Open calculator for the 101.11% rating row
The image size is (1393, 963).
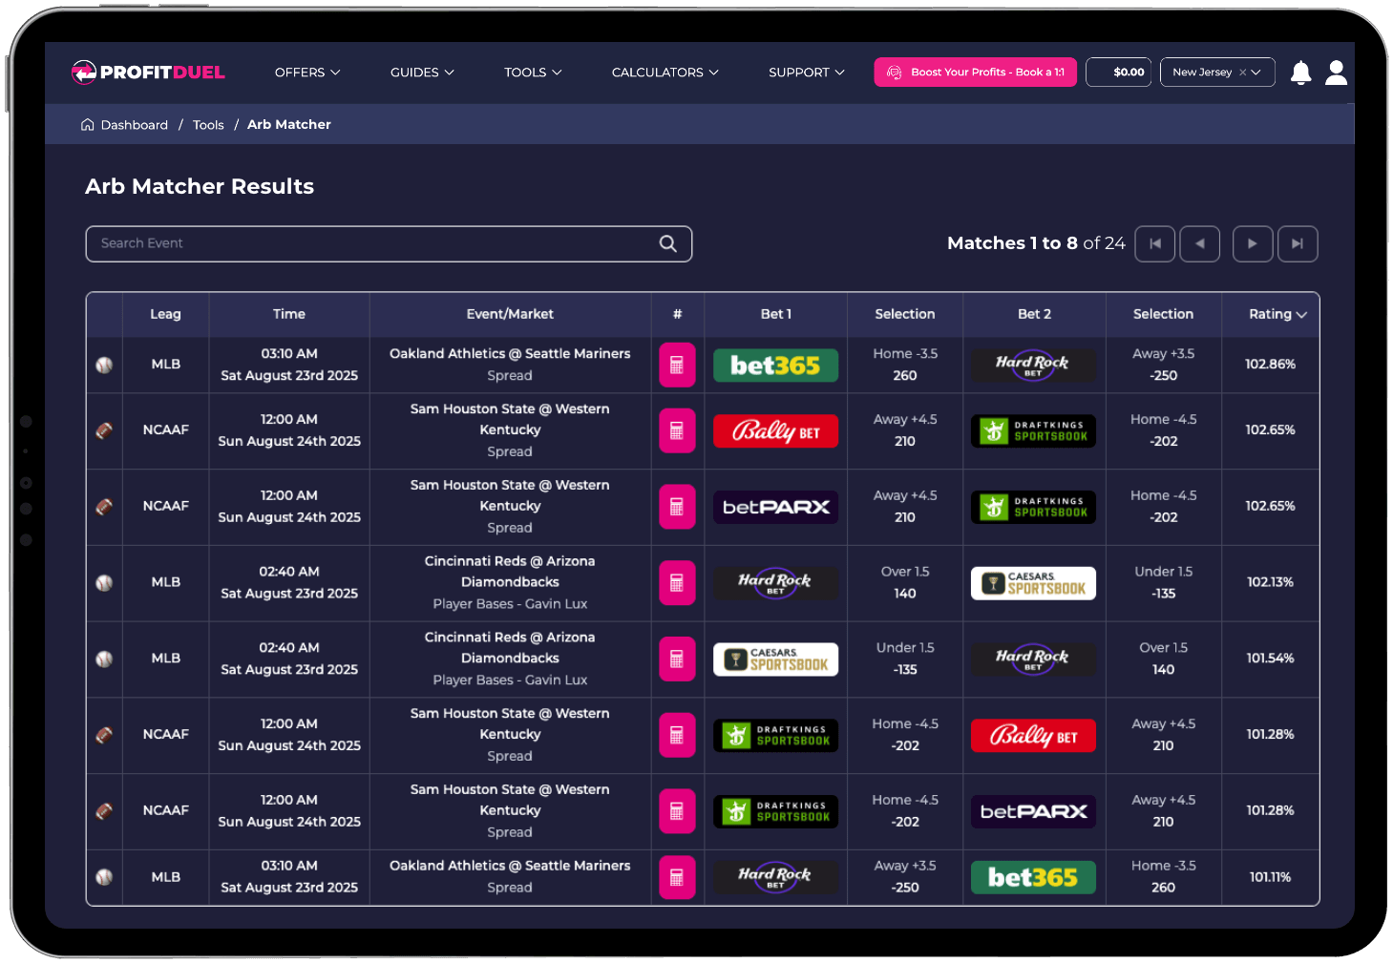click(677, 877)
